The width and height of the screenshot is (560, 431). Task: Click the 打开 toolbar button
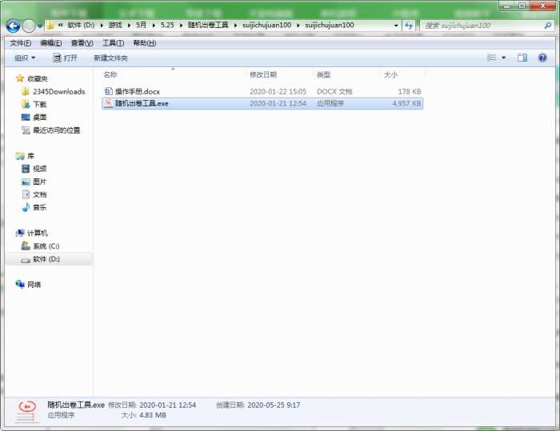point(65,58)
